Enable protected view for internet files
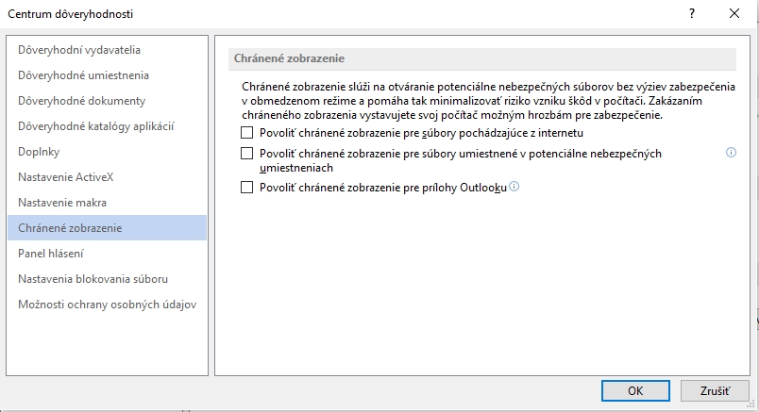 click(x=247, y=133)
